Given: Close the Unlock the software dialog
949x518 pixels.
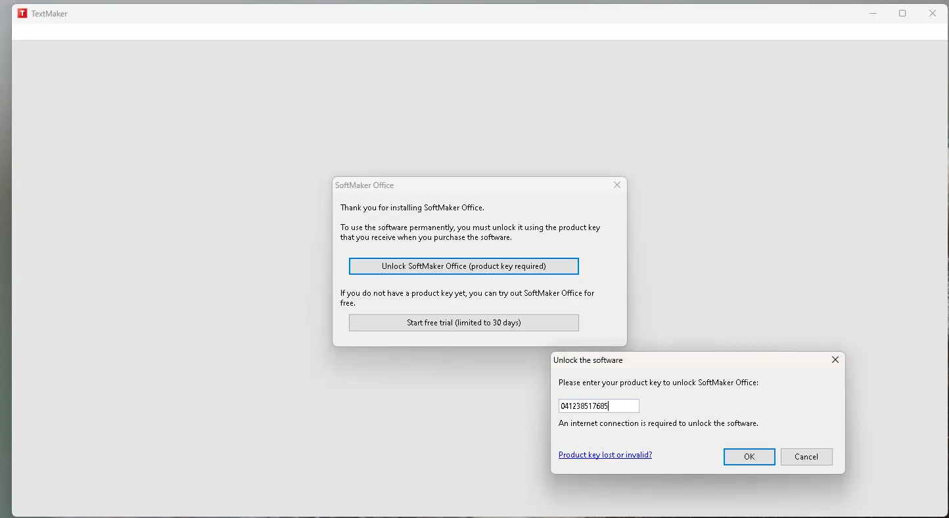Looking at the screenshot, I should click(x=835, y=360).
